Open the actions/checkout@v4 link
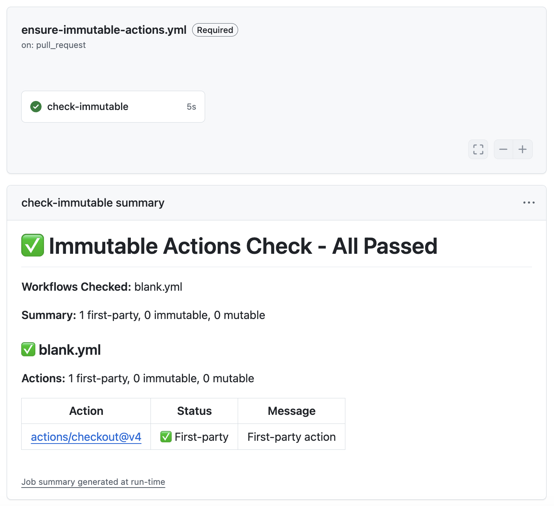The image size is (554, 506). (x=86, y=437)
